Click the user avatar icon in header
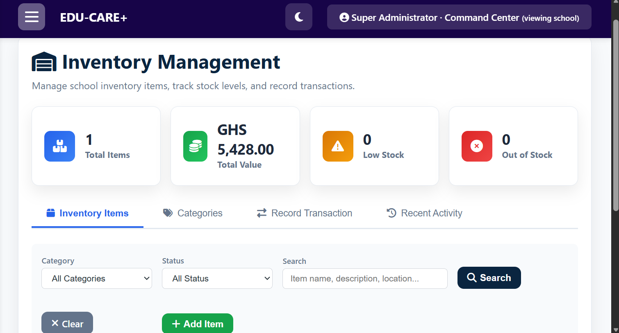The image size is (619, 333). tap(344, 18)
